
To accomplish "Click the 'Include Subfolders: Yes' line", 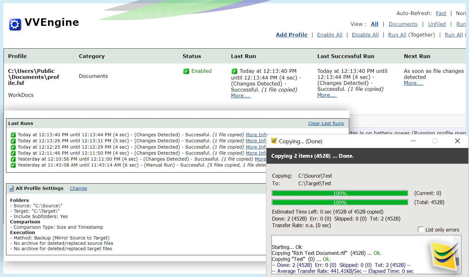I will (39, 216).
